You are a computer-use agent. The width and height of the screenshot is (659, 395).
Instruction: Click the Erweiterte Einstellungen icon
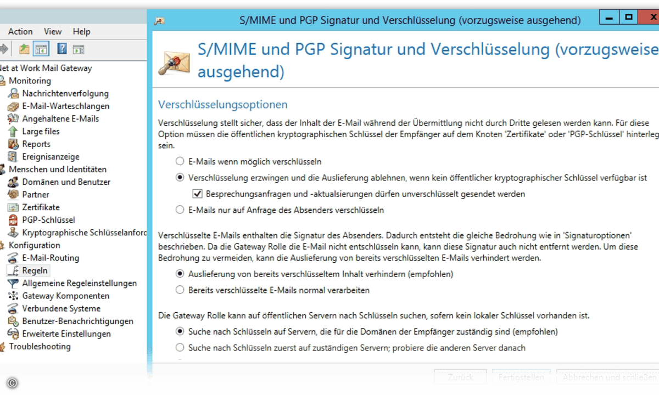tap(13, 334)
